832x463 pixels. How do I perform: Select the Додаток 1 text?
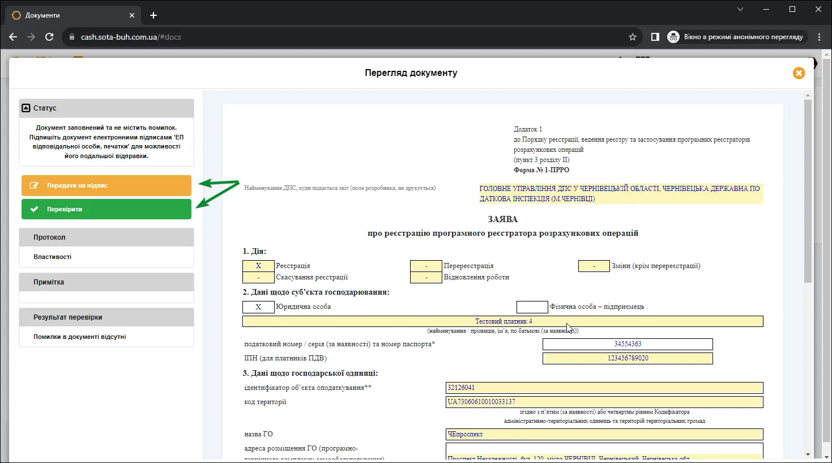528,129
